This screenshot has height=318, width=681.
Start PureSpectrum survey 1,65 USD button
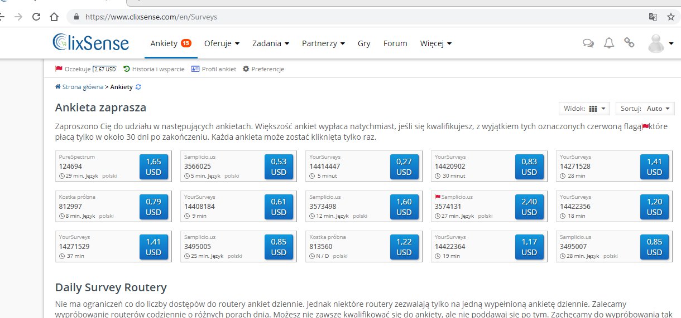[154, 167]
